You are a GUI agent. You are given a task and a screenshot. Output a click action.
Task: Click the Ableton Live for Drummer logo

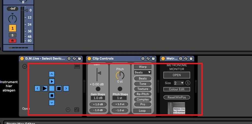(177, 108)
